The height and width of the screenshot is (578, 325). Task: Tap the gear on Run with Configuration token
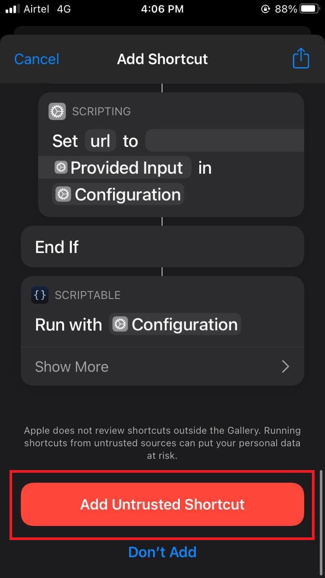pos(120,324)
